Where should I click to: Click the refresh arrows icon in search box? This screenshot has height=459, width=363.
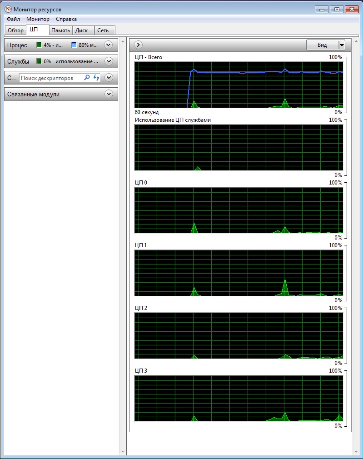[96, 78]
